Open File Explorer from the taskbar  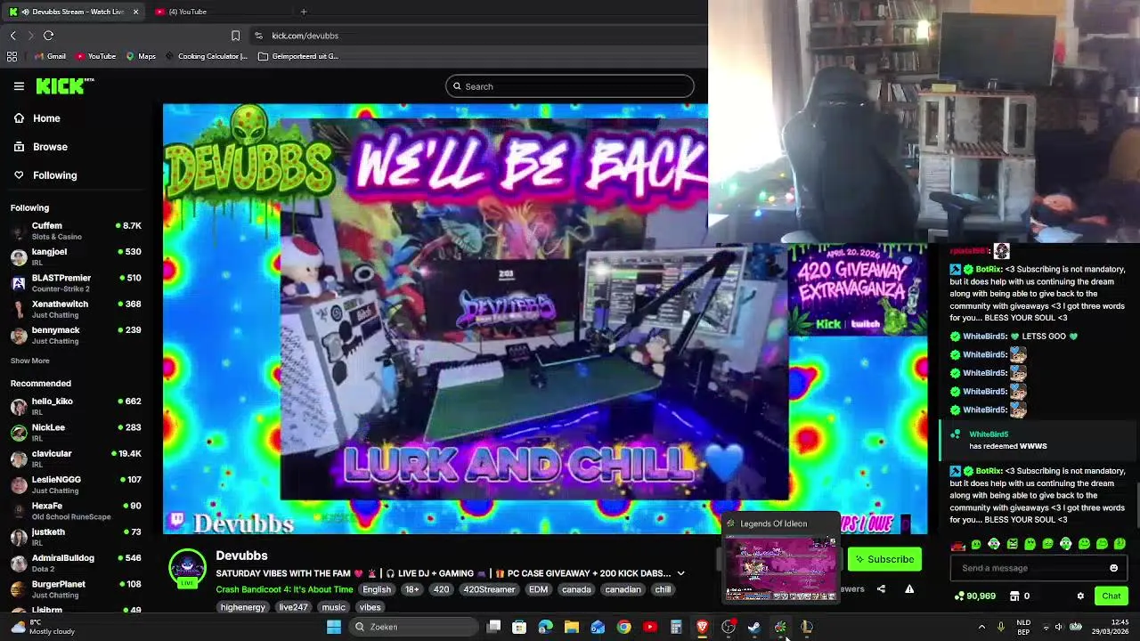(x=572, y=627)
